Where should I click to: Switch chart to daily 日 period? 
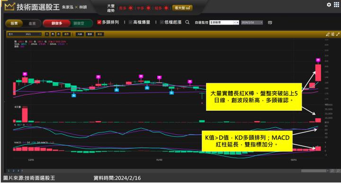47,35
